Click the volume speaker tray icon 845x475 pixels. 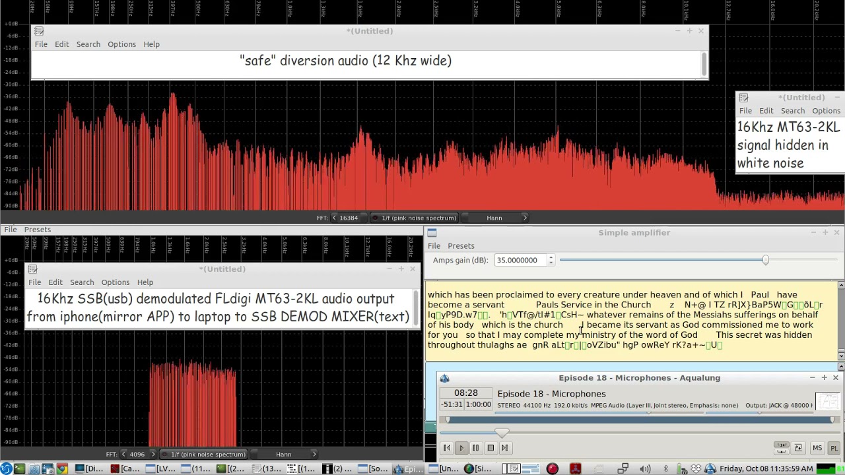click(x=645, y=469)
